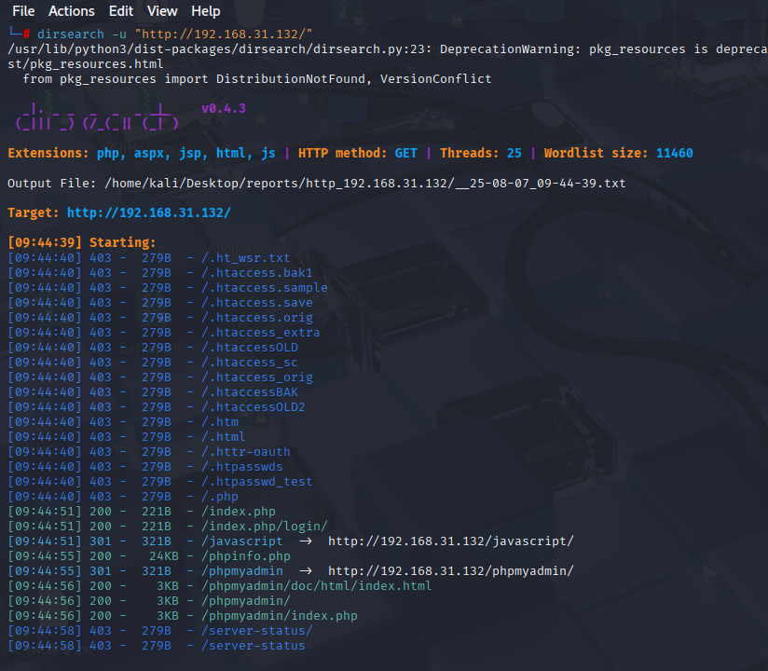Click the redirect URL http://192.168.31.132/phpmyadmin/

450,571
